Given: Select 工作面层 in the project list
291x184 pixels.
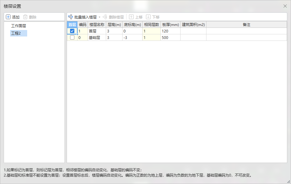Looking at the screenshot, I should click(x=19, y=26).
